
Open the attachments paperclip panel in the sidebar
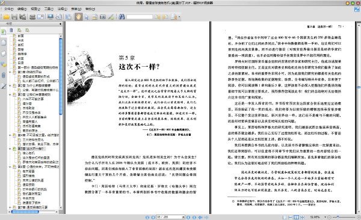point(4,75)
